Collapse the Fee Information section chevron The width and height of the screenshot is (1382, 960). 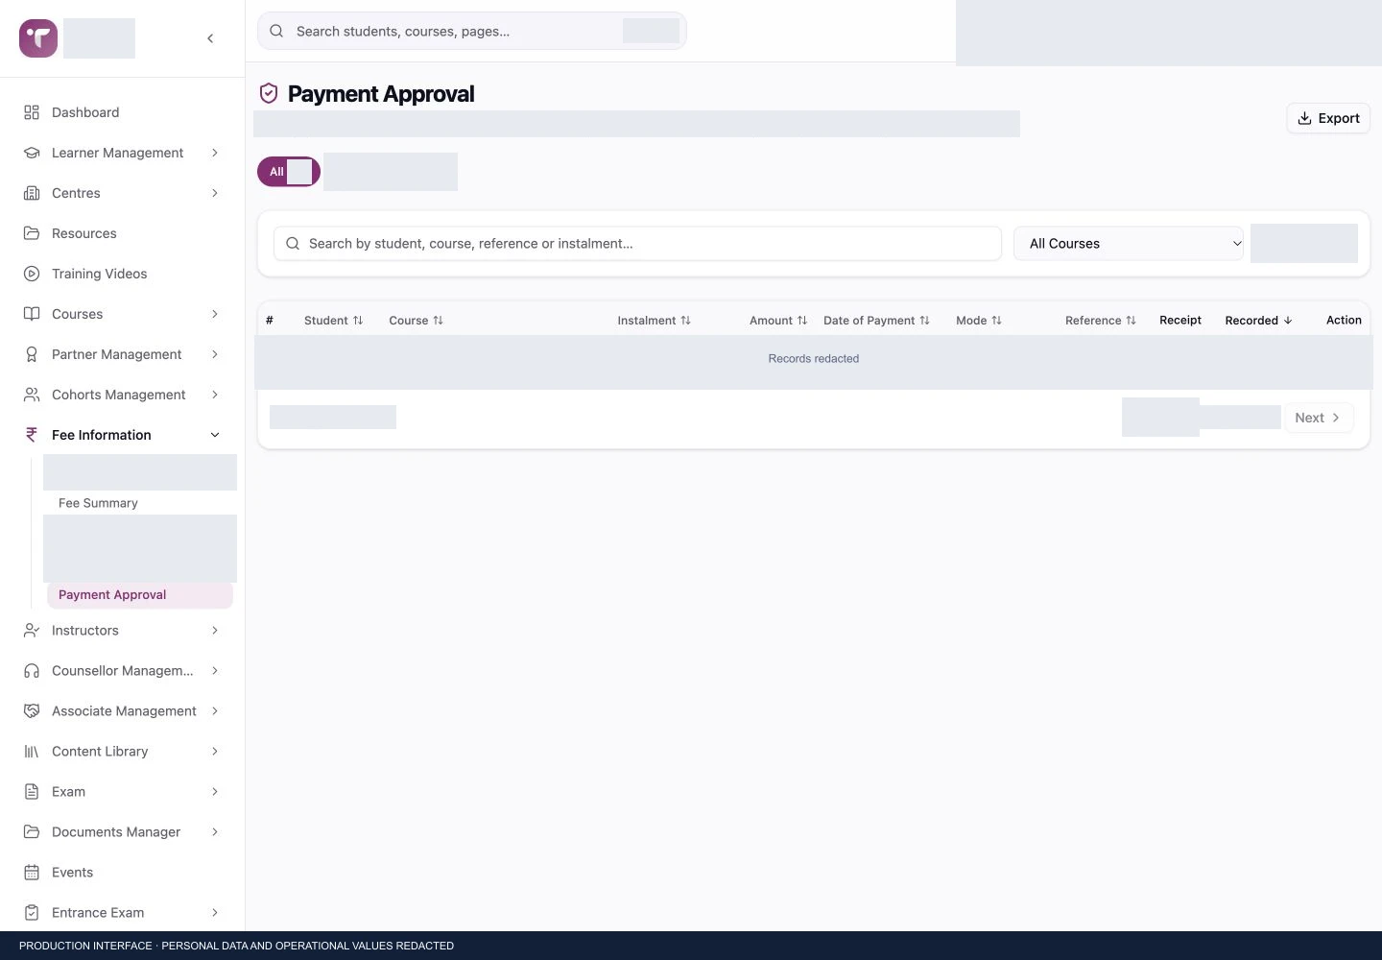point(215,435)
